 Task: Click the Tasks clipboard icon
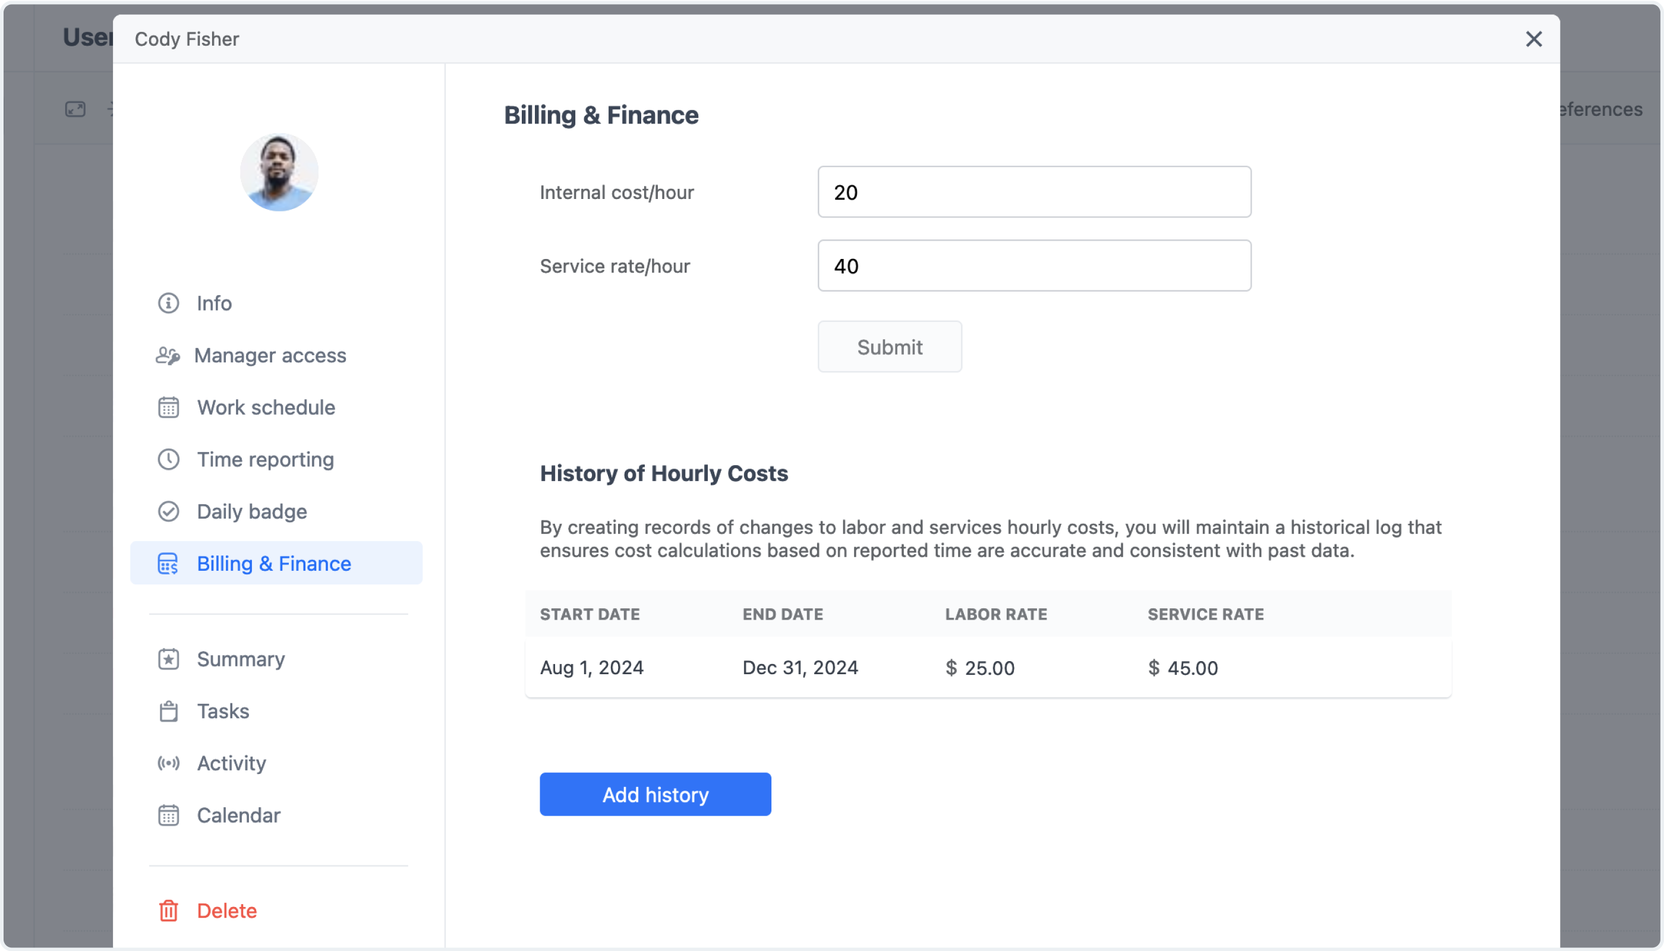pos(169,711)
